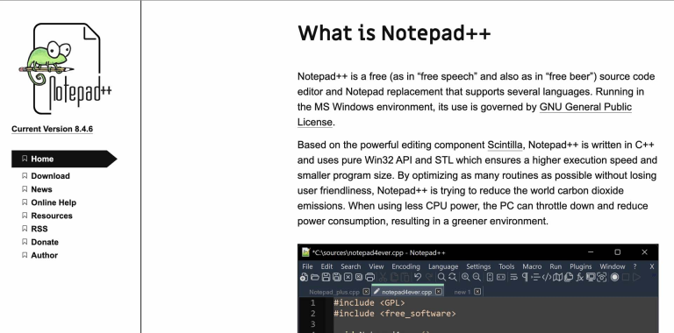The image size is (674, 333).
Task: Open the Window menu in Notepad++ screenshot
Action: [x=612, y=266]
